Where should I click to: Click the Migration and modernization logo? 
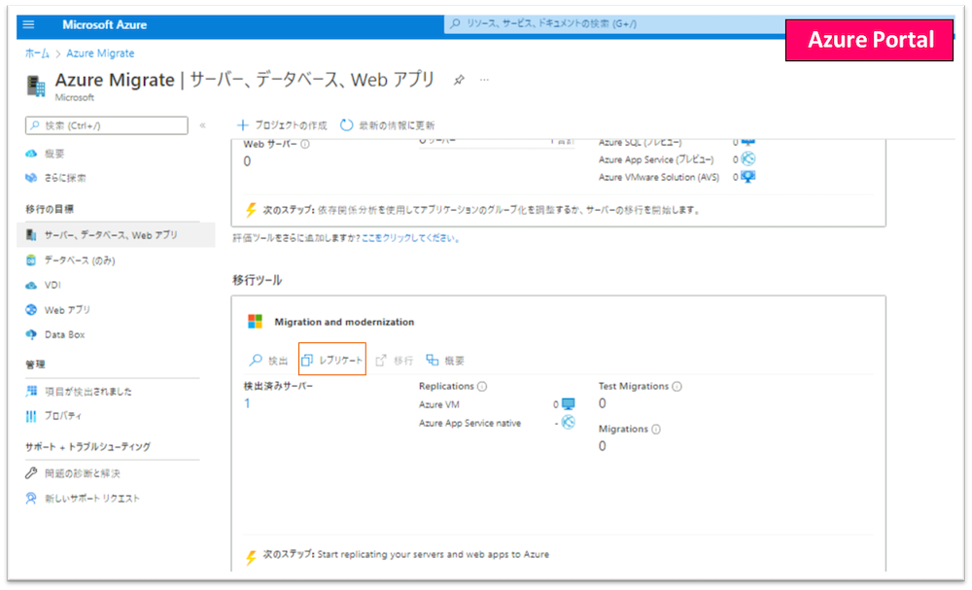pos(255,322)
